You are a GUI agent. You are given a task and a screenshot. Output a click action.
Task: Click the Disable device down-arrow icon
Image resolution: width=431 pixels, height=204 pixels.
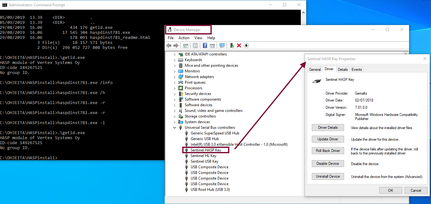(246, 46)
